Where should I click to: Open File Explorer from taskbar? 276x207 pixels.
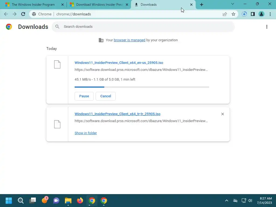point(68,201)
